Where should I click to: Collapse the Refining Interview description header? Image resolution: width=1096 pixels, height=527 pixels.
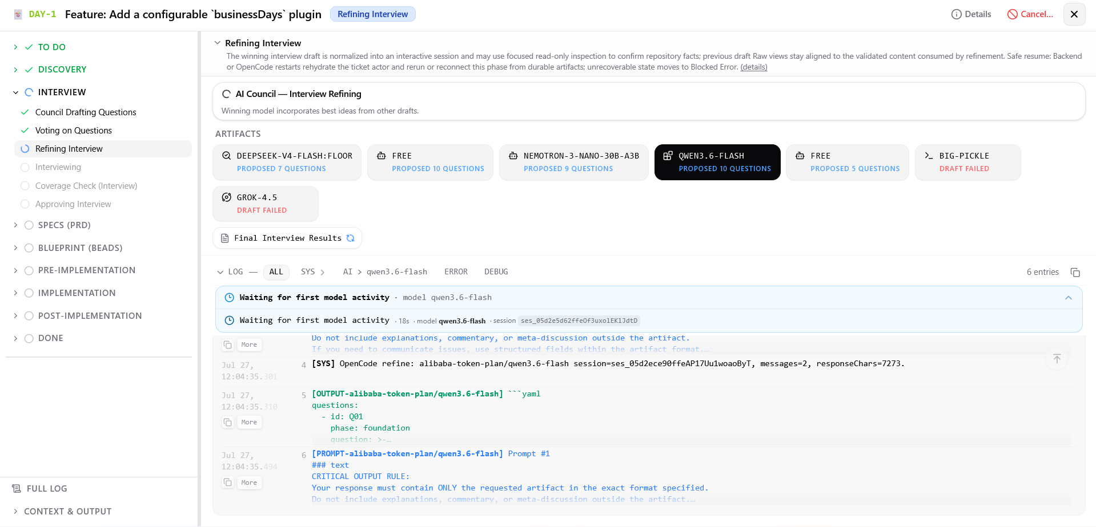pos(218,43)
